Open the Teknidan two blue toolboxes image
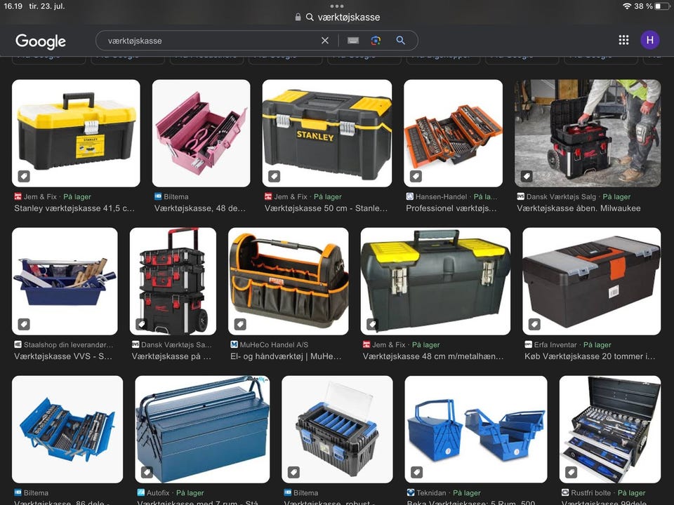The width and height of the screenshot is (674, 505). (x=476, y=429)
